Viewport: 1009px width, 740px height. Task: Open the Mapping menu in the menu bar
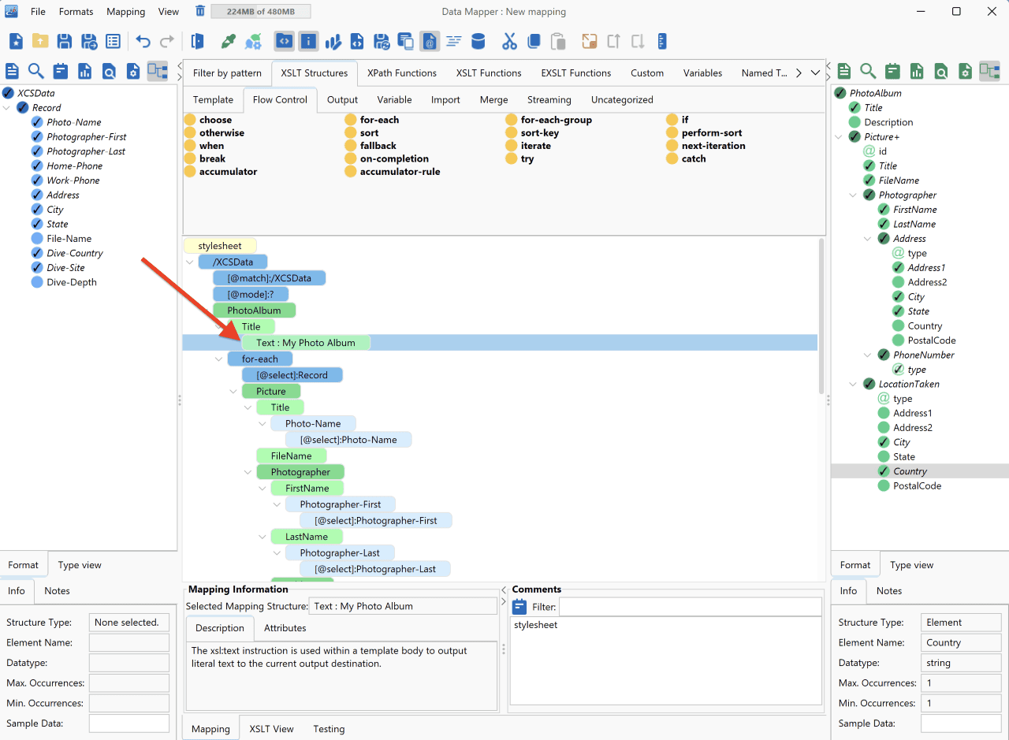[x=126, y=11]
